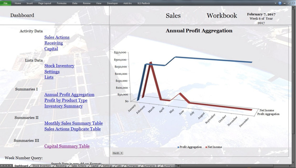The width and height of the screenshot is (296, 168).
Task: Open the Monthly Sales Summary Table link
Action: [73, 123]
